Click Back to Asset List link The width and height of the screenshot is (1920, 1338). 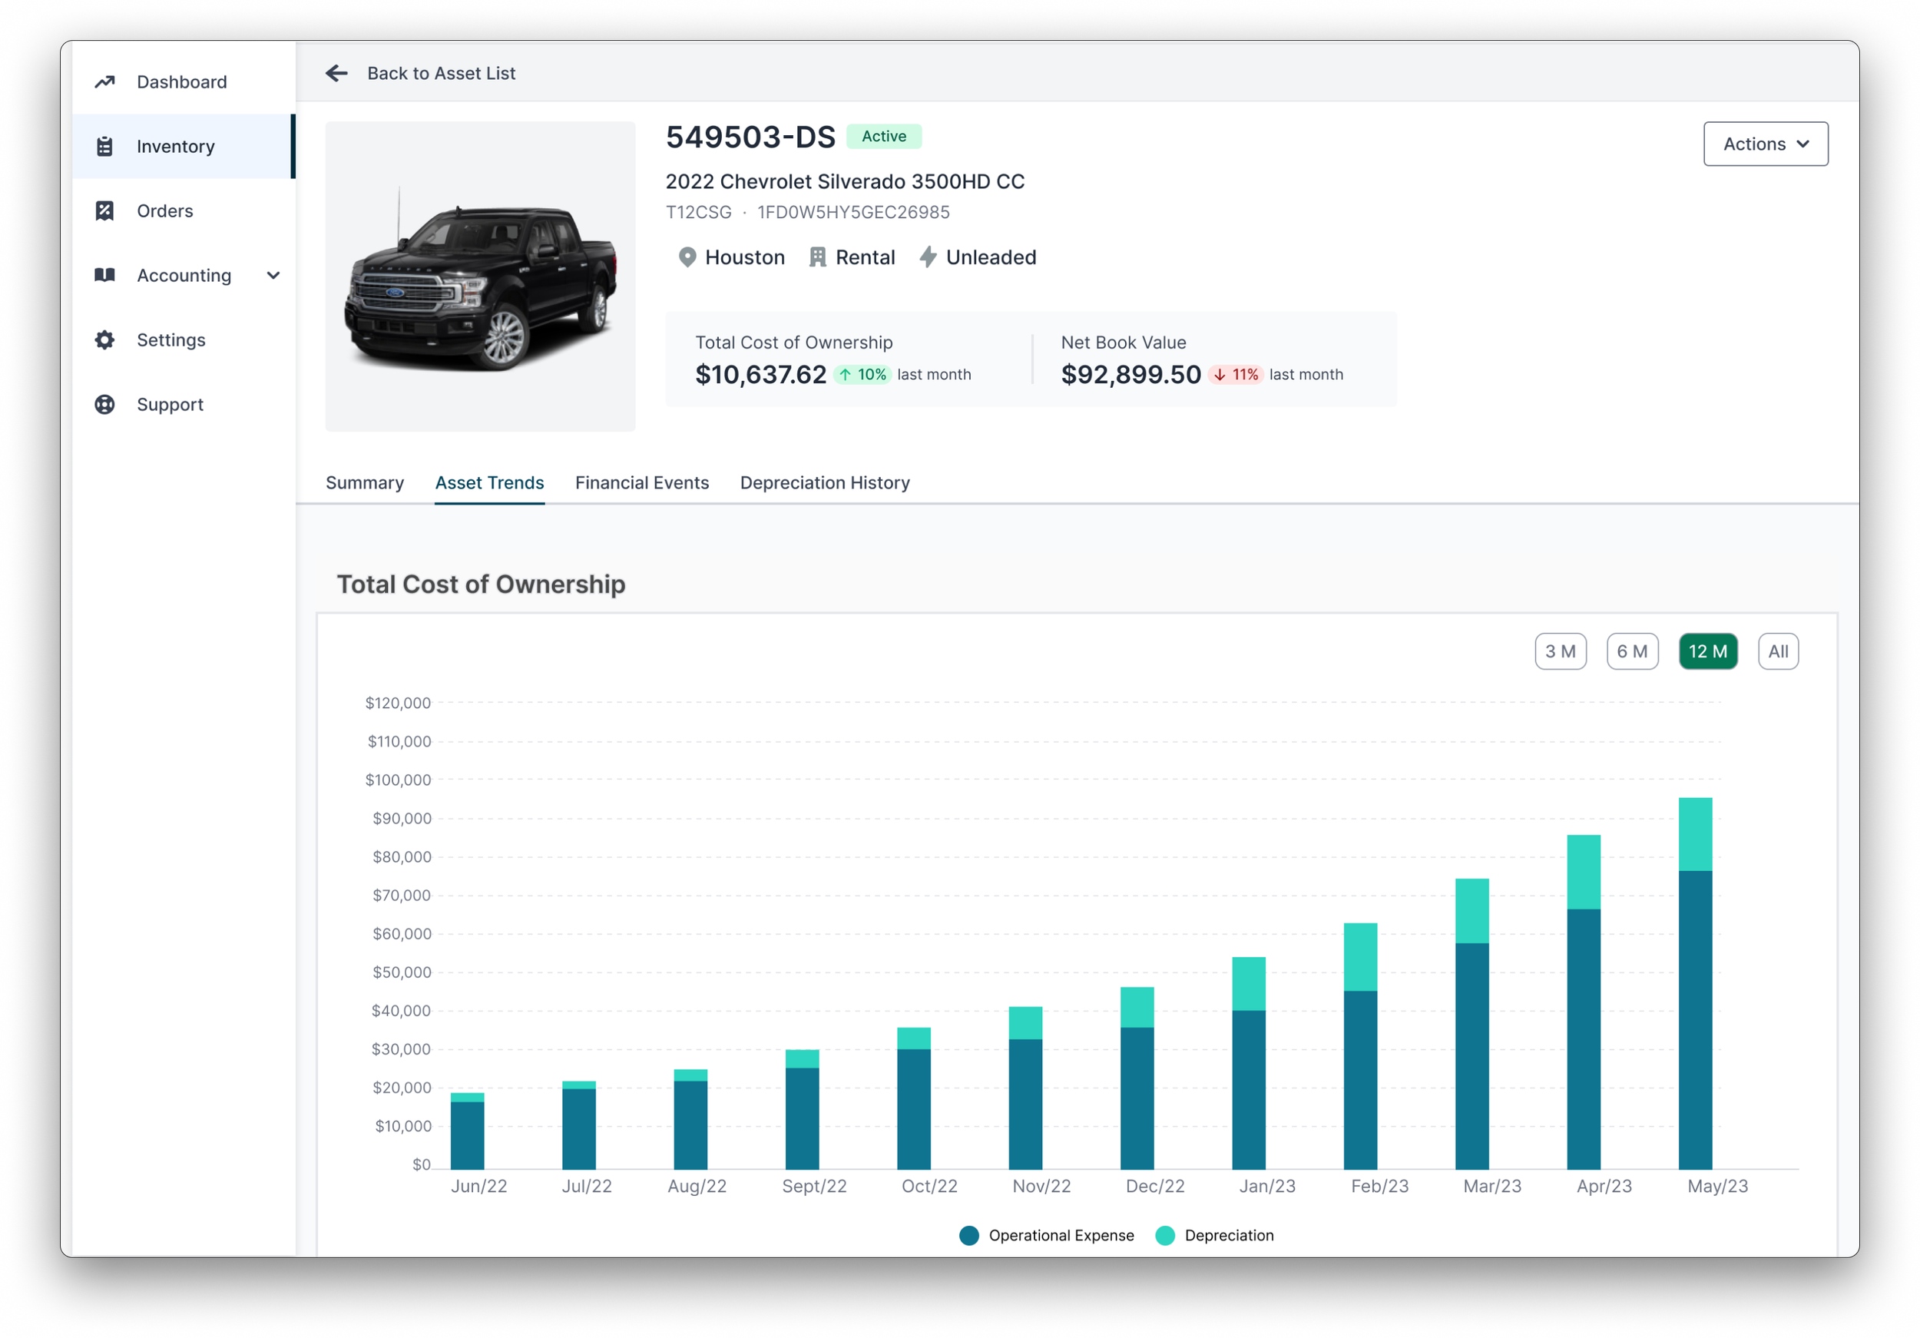[x=441, y=74]
